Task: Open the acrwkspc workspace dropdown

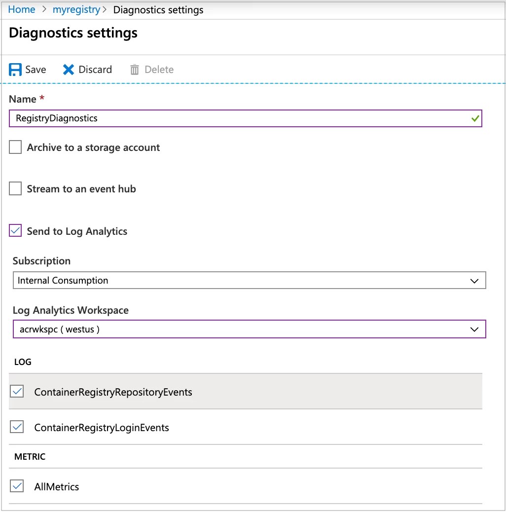Action: [247, 329]
